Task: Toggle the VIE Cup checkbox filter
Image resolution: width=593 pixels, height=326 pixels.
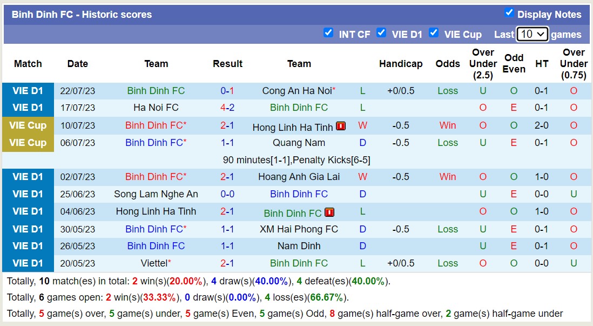Action: coord(434,32)
